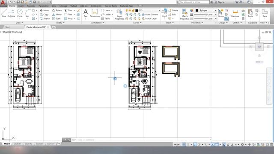Open the Insert ribbon tab
The image size is (274, 154).
coord(21,6)
